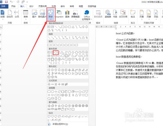Select the sun shape in basic shapes
Screen dimensions: 163x126
click(80, 59)
